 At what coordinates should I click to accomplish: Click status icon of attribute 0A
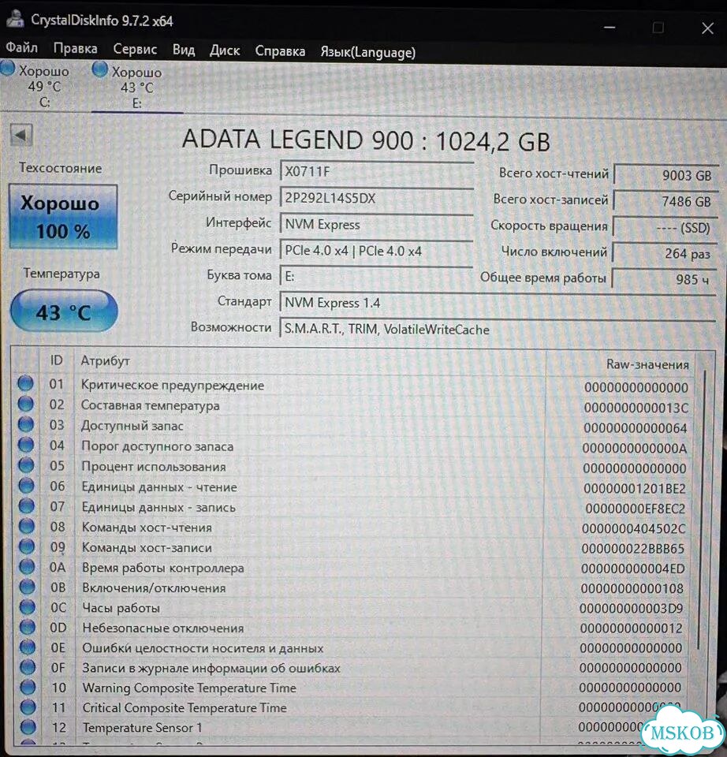(x=27, y=566)
